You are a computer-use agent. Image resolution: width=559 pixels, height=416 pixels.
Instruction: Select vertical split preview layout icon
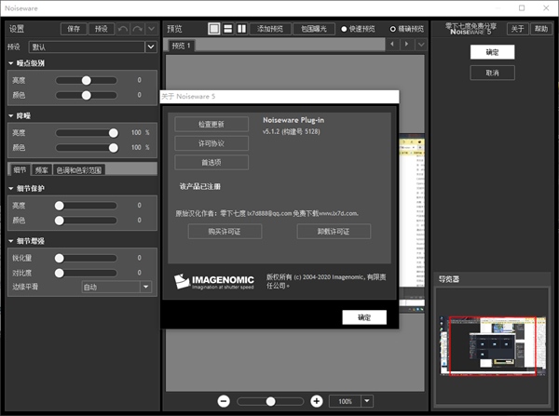pos(241,29)
